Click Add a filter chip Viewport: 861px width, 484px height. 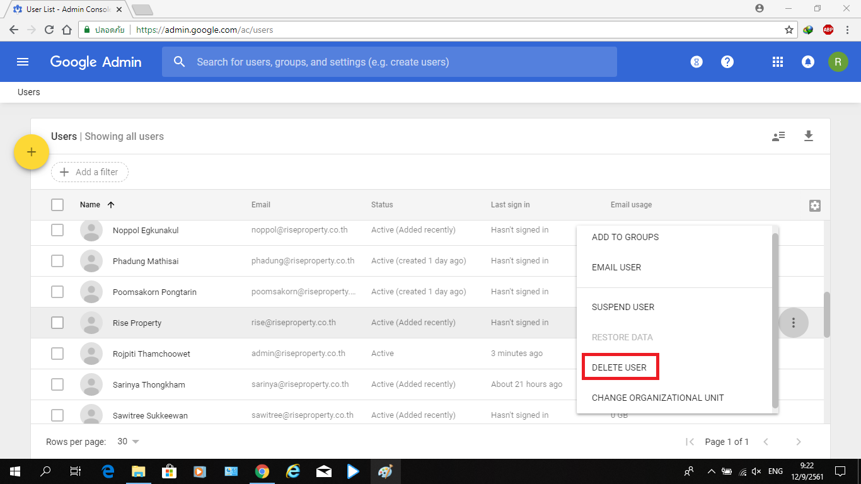tap(90, 172)
